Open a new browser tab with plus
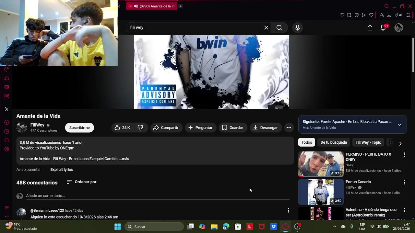Viewport: 415px width, 233px height. tap(181, 6)
